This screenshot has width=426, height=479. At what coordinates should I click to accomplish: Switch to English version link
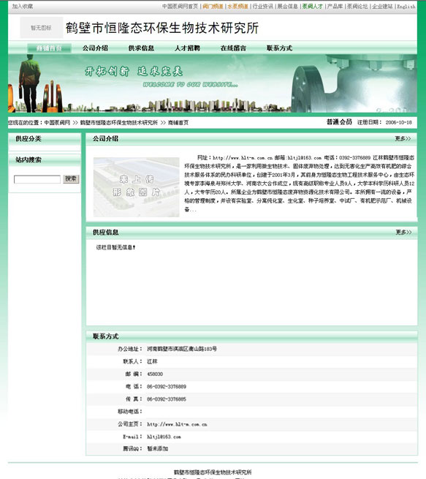406,6
